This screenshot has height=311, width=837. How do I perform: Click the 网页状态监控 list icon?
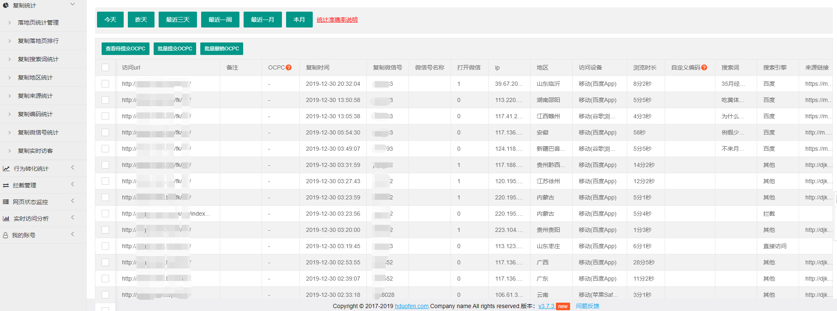[x=6, y=202]
